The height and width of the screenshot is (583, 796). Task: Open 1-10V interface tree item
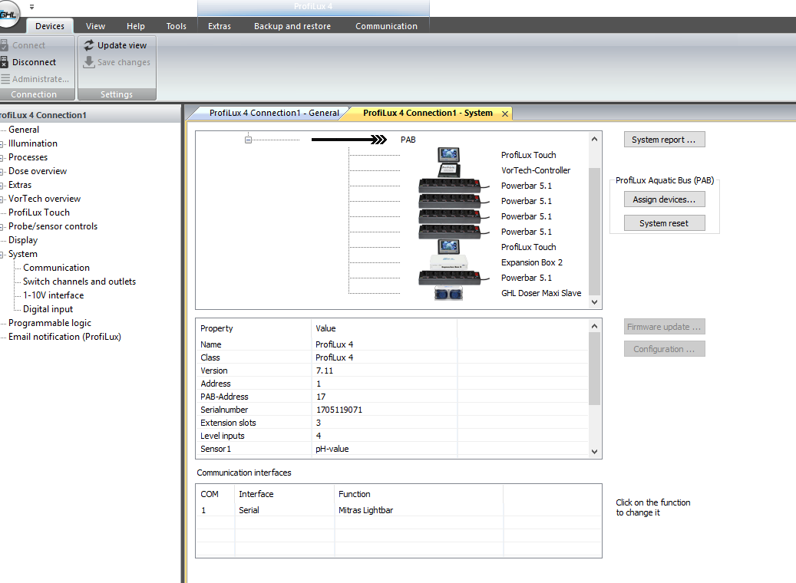pyautogui.click(x=53, y=295)
